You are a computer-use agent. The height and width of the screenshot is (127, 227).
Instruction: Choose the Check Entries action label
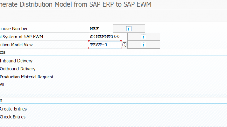13,117
